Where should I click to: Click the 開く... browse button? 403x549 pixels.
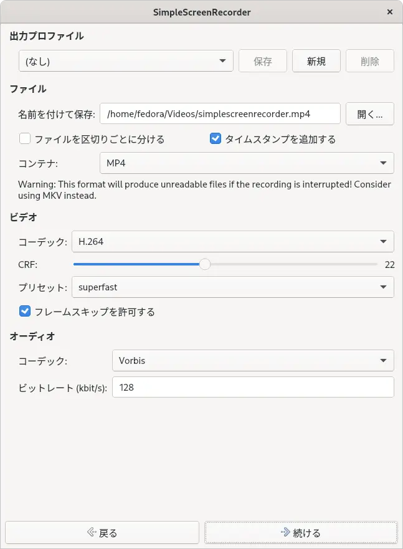coord(370,114)
